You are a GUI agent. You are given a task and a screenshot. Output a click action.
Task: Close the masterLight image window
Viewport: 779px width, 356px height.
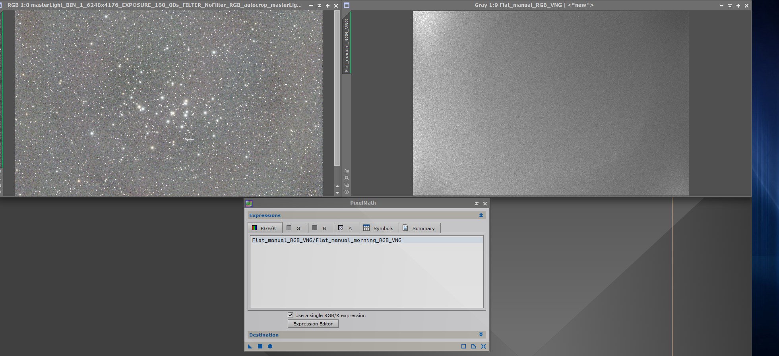pyautogui.click(x=336, y=6)
